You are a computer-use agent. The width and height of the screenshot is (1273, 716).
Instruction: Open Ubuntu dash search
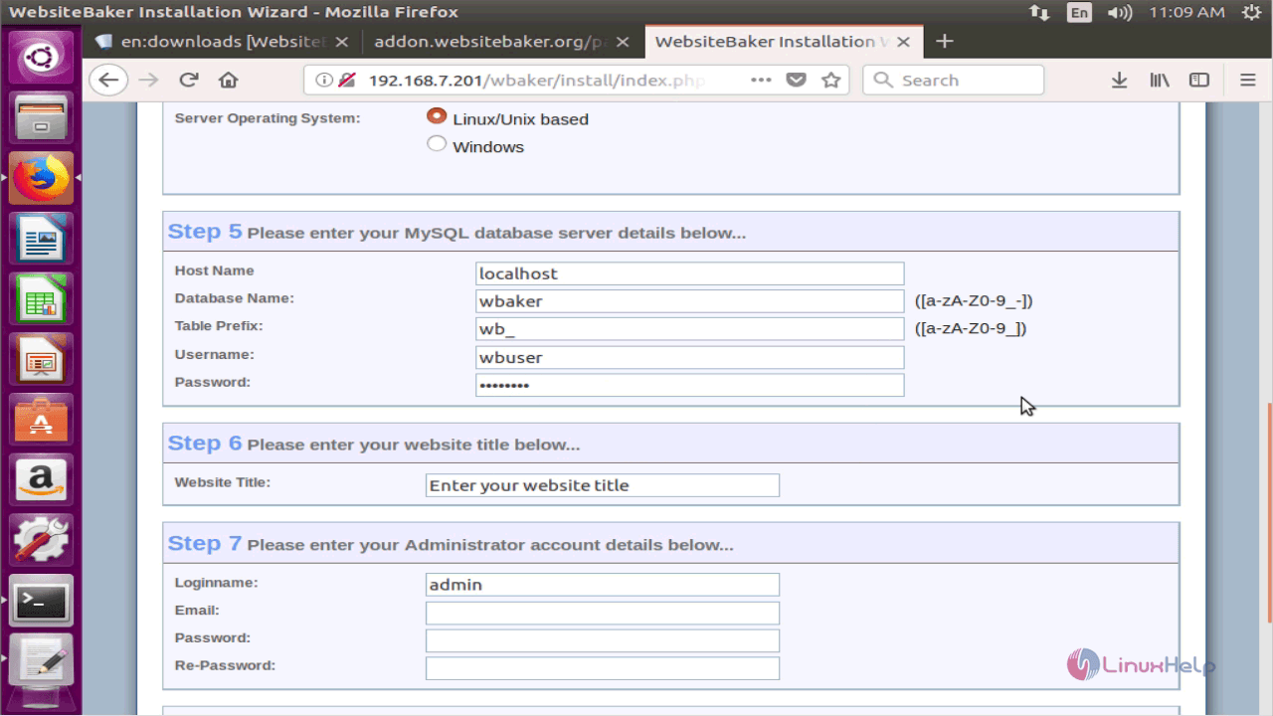(x=41, y=57)
